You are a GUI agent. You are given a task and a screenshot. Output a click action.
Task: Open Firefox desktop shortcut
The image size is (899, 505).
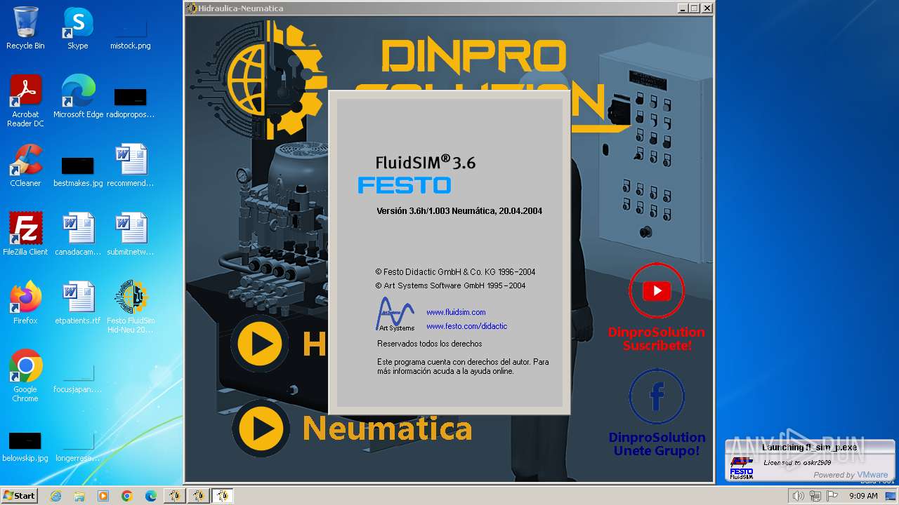pos(25,303)
